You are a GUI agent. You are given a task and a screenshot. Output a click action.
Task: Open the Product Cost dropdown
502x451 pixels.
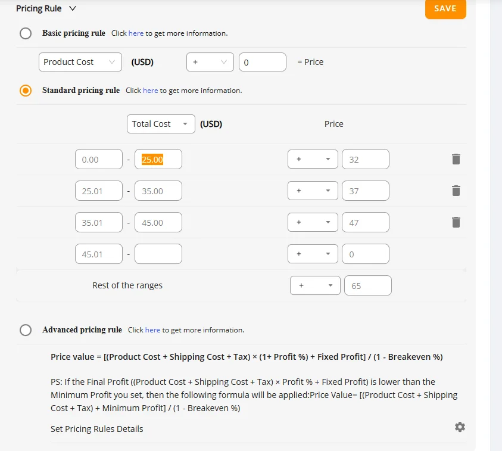(x=80, y=62)
